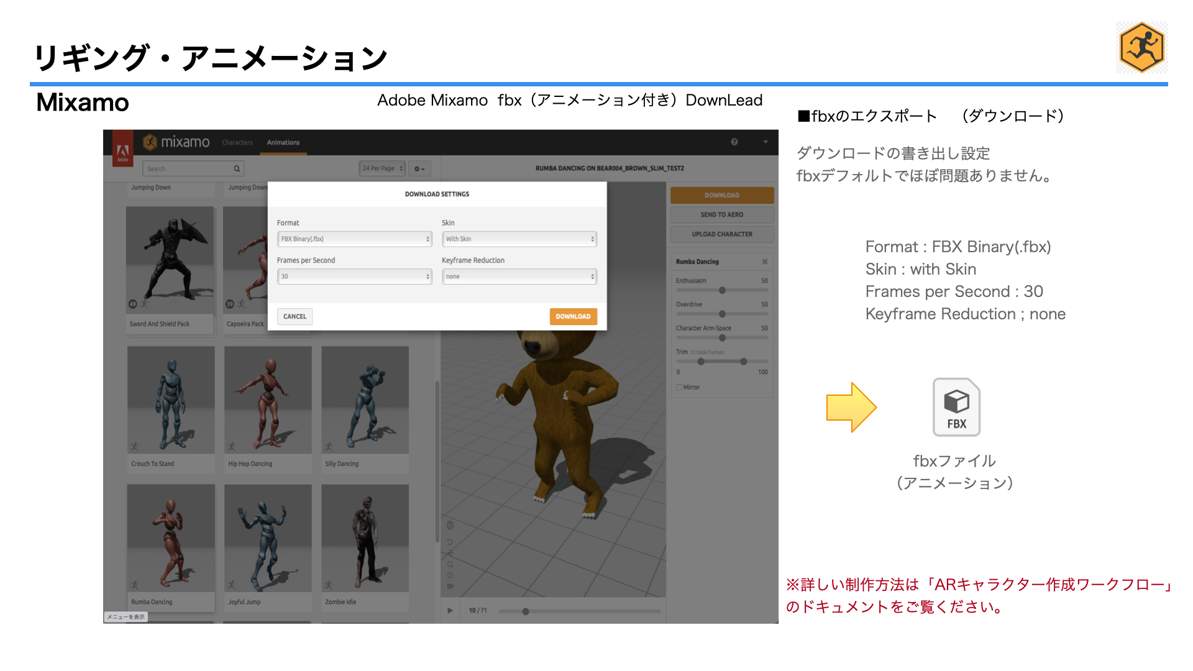Screen dimensions: 1193x671
Task: Click the zoom magnifier icon in viewport
Action: [x=450, y=564]
